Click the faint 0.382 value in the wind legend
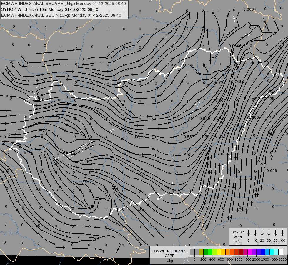Screen dimensions: 288x265 tap(275, 242)
